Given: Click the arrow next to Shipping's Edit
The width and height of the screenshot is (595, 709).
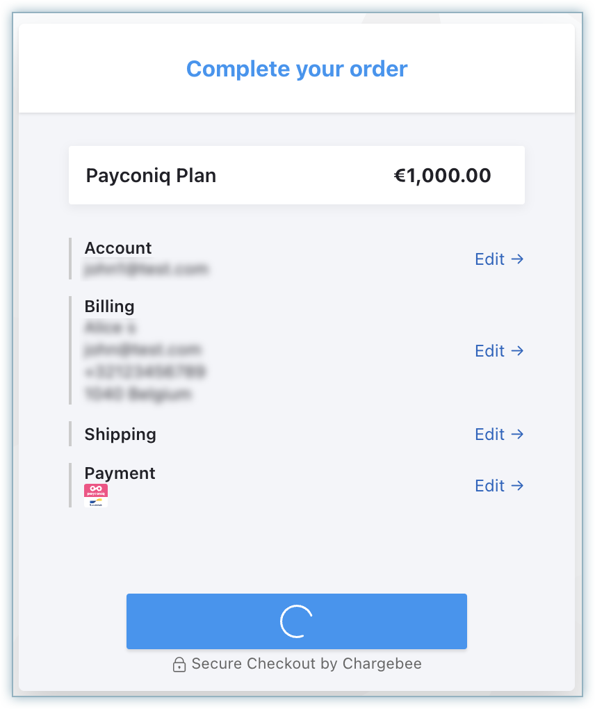Looking at the screenshot, I should point(517,434).
